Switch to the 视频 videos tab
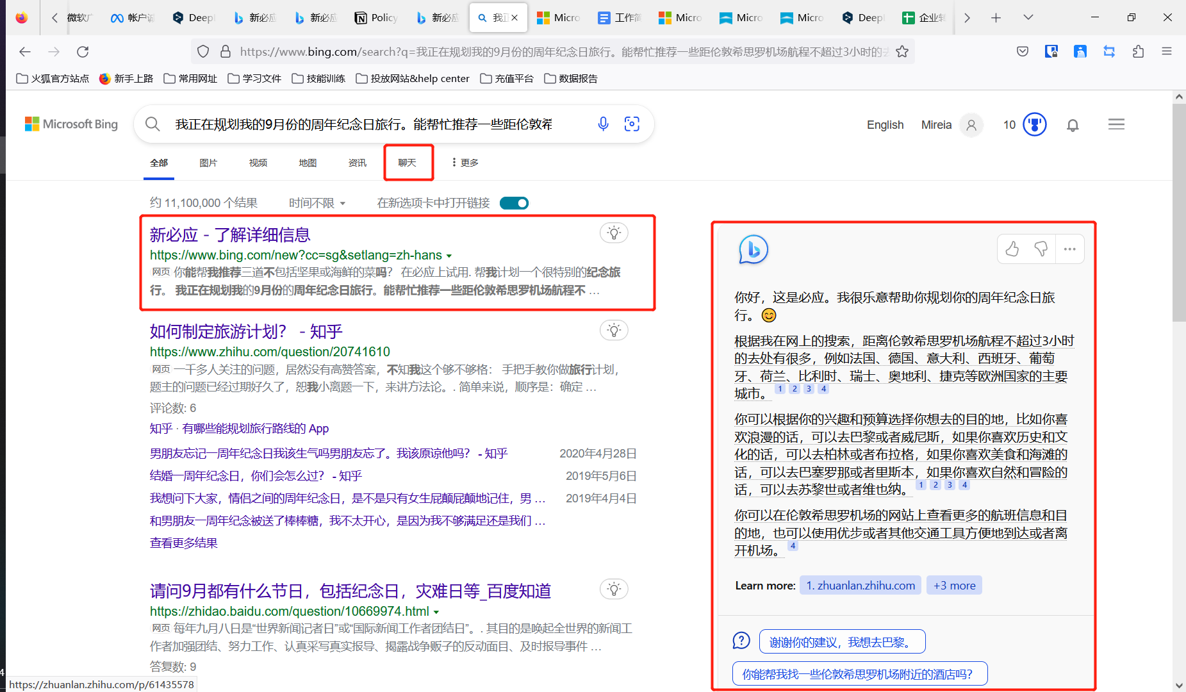The width and height of the screenshot is (1186, 692). click(258, 163)
